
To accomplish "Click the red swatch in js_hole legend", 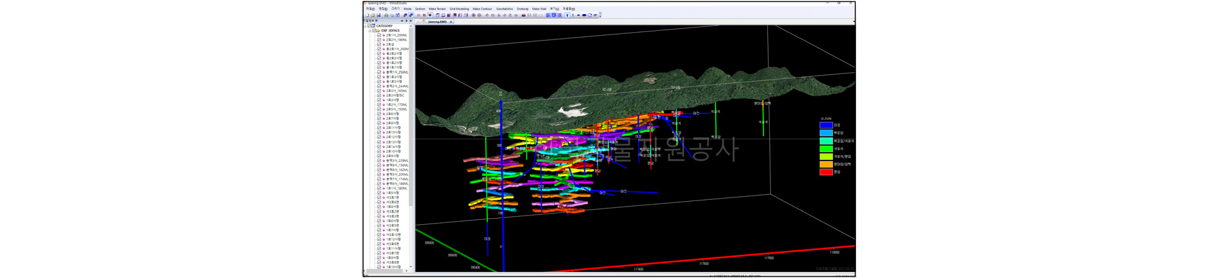I will (x=826, y=172).
